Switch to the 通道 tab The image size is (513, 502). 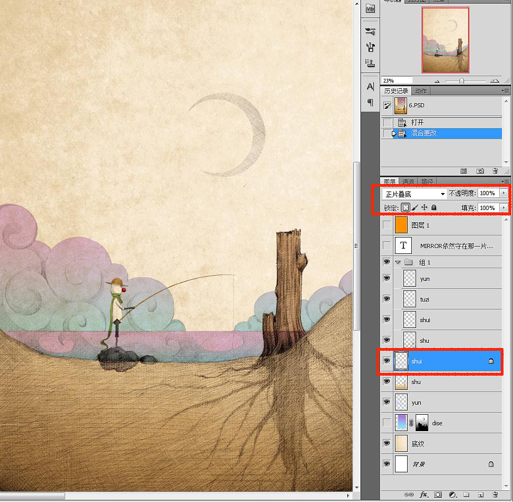point(408,181)
